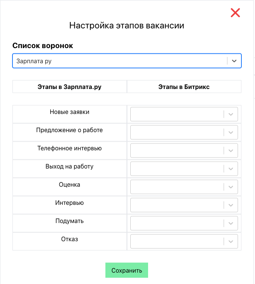Image resolution: width=255 pixels, height=284 pixels.
Task: Open the Bitrix stage dropdown for 'Отказ'
Action: (x=184, y=241)
